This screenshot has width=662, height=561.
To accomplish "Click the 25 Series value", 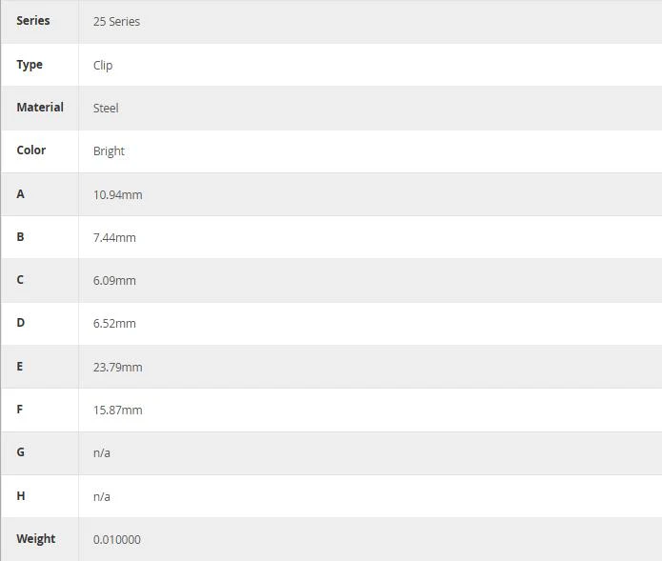I will pos(116,22).
